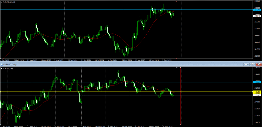Click the blue 1.17240 price label on Daily chart

pyautogui.click(x=257, y=82)
